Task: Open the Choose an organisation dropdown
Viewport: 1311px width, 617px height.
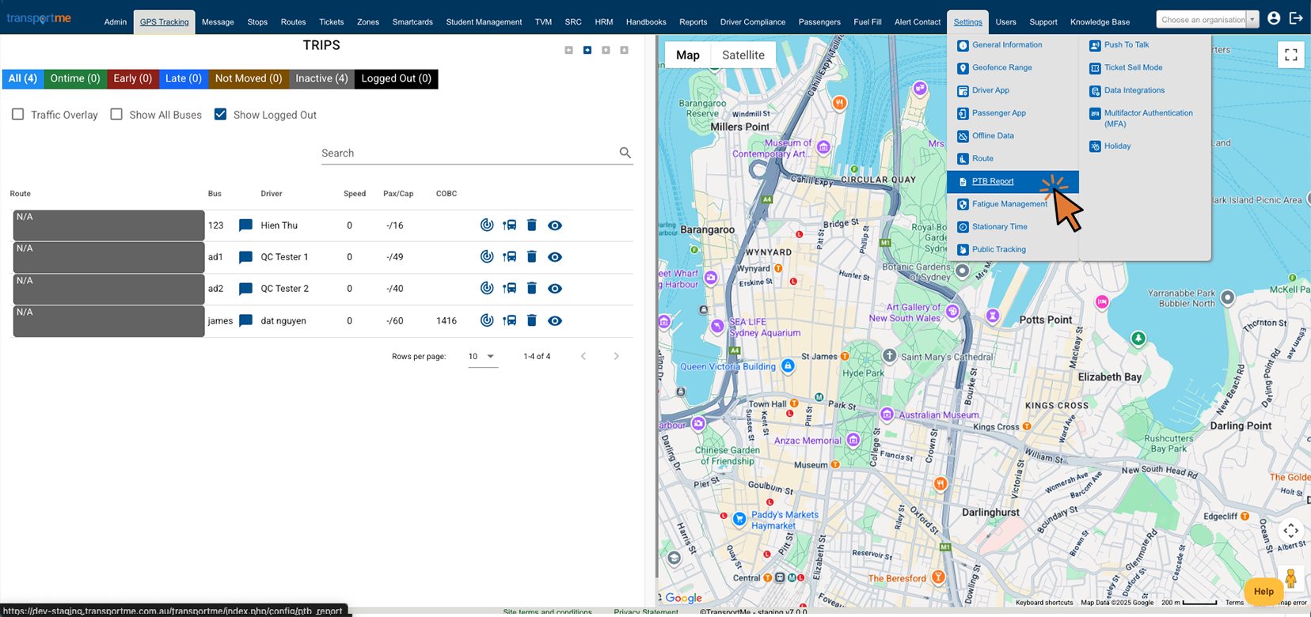Action: pos(1207,19)
